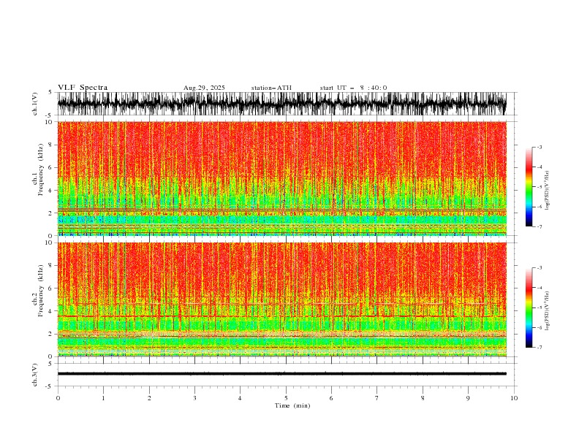This screenshot has width=579, height=447.
Task: Click the 'ch.3(V)' axis label
Action: [x=35, y=375]
